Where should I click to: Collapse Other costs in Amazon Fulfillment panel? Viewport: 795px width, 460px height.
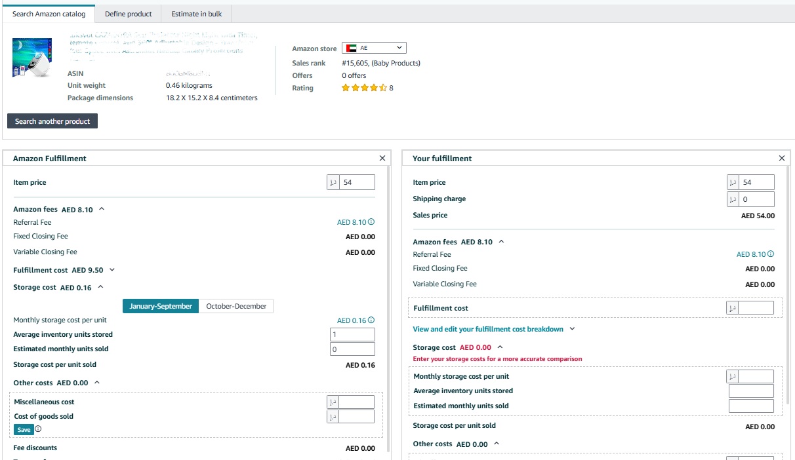point(96,383)
